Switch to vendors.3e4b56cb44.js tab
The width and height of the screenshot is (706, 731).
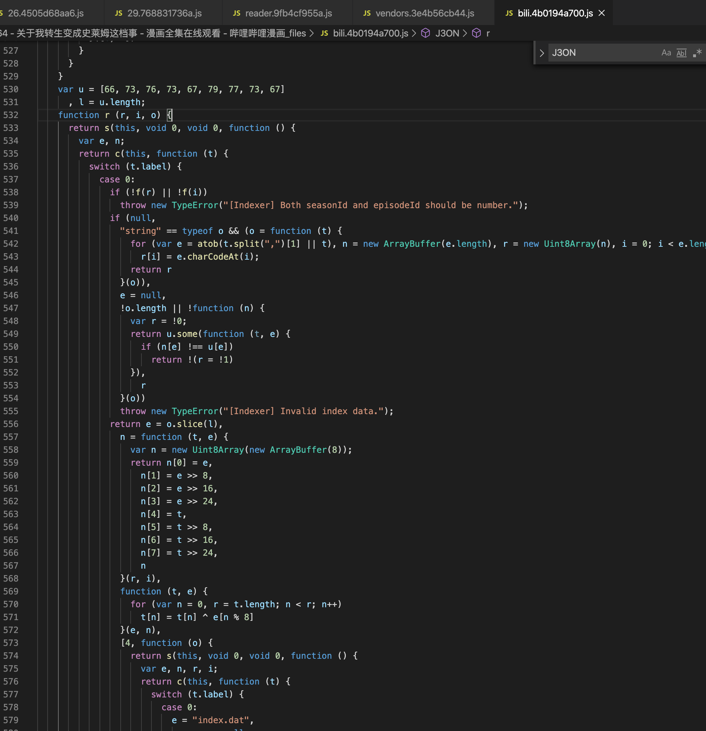pyautogui.click(x=425, y=14)
